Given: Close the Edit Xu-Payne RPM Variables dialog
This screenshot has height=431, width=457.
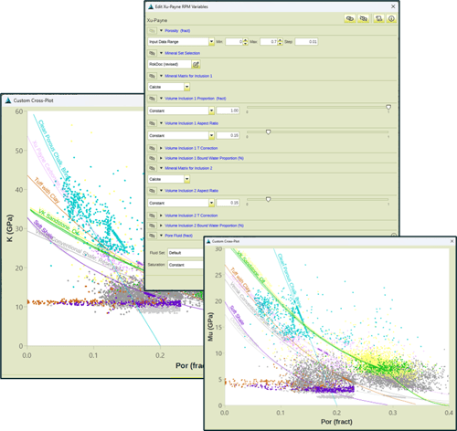Looking at the screenshot, I should [x=393, y=6].
